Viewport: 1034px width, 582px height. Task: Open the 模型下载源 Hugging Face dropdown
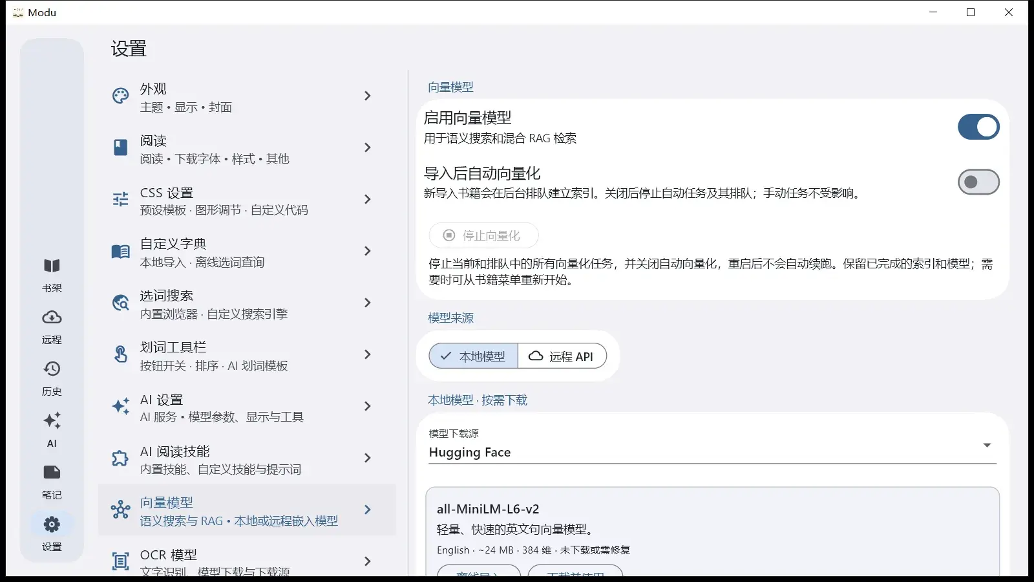tap(713, 445)
